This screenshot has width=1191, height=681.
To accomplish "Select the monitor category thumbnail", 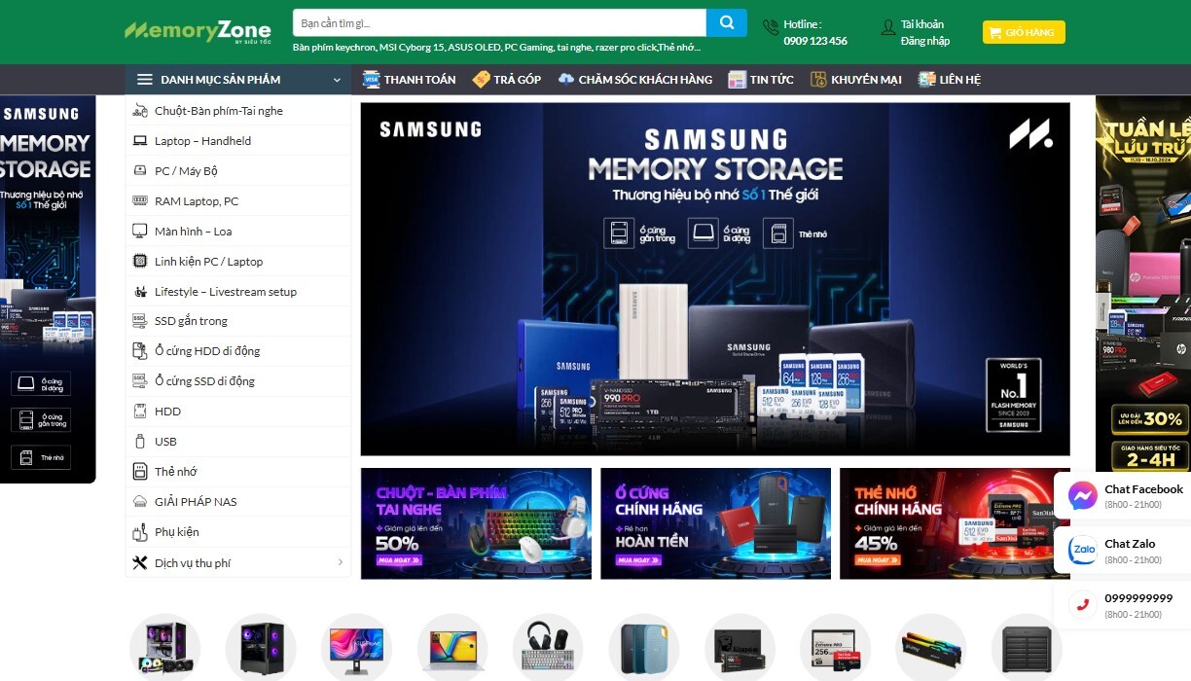I will click(356, 648).
